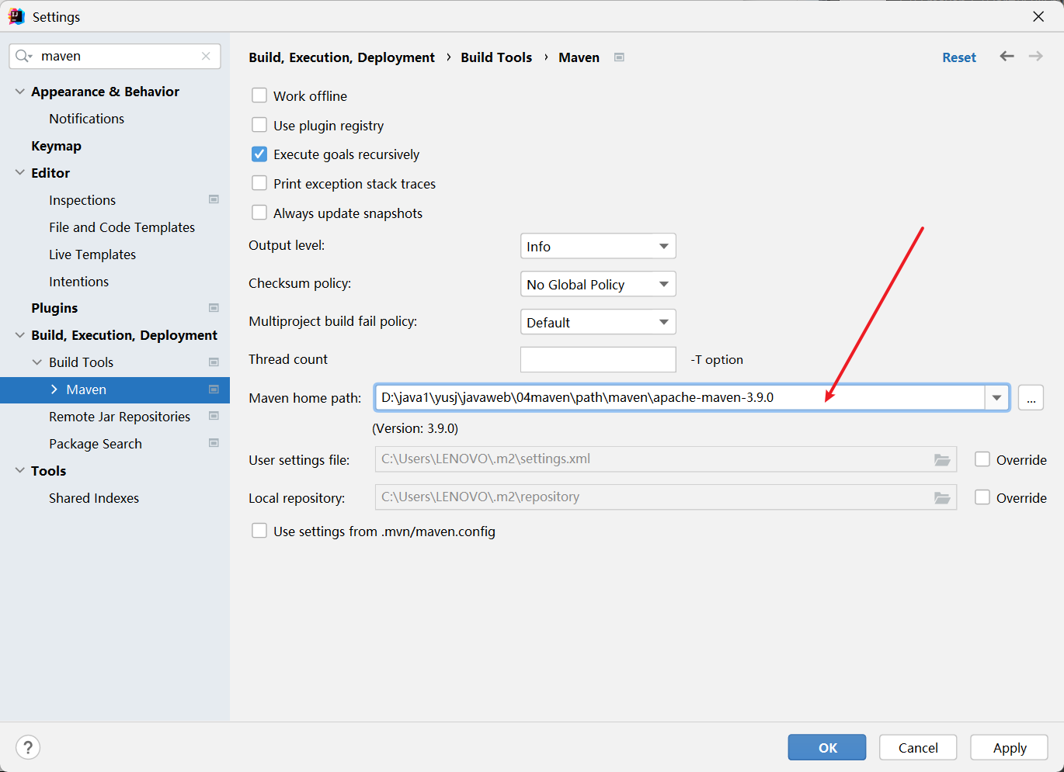The height and width of the screenshot is (772, 1064).
Task: Collapse Build, Execution, Deployment section
Action: pos(20,335)
